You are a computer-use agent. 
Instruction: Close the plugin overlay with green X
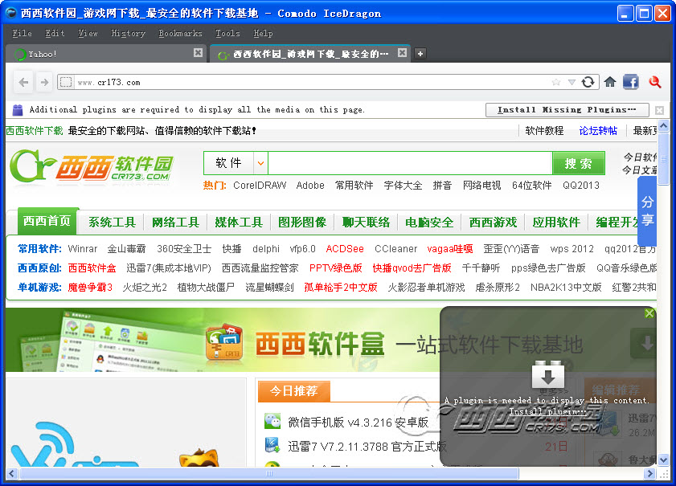(x=649, y=313)
